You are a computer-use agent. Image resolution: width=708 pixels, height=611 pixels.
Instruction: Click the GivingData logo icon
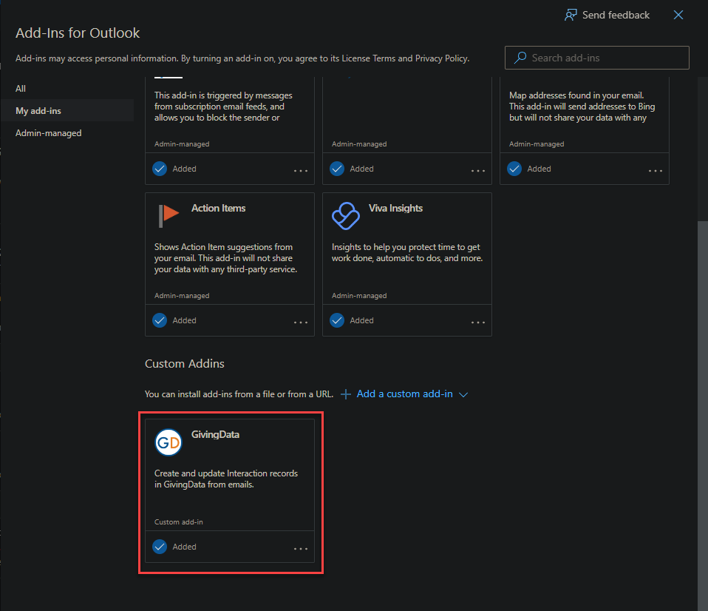coord(168,442)
